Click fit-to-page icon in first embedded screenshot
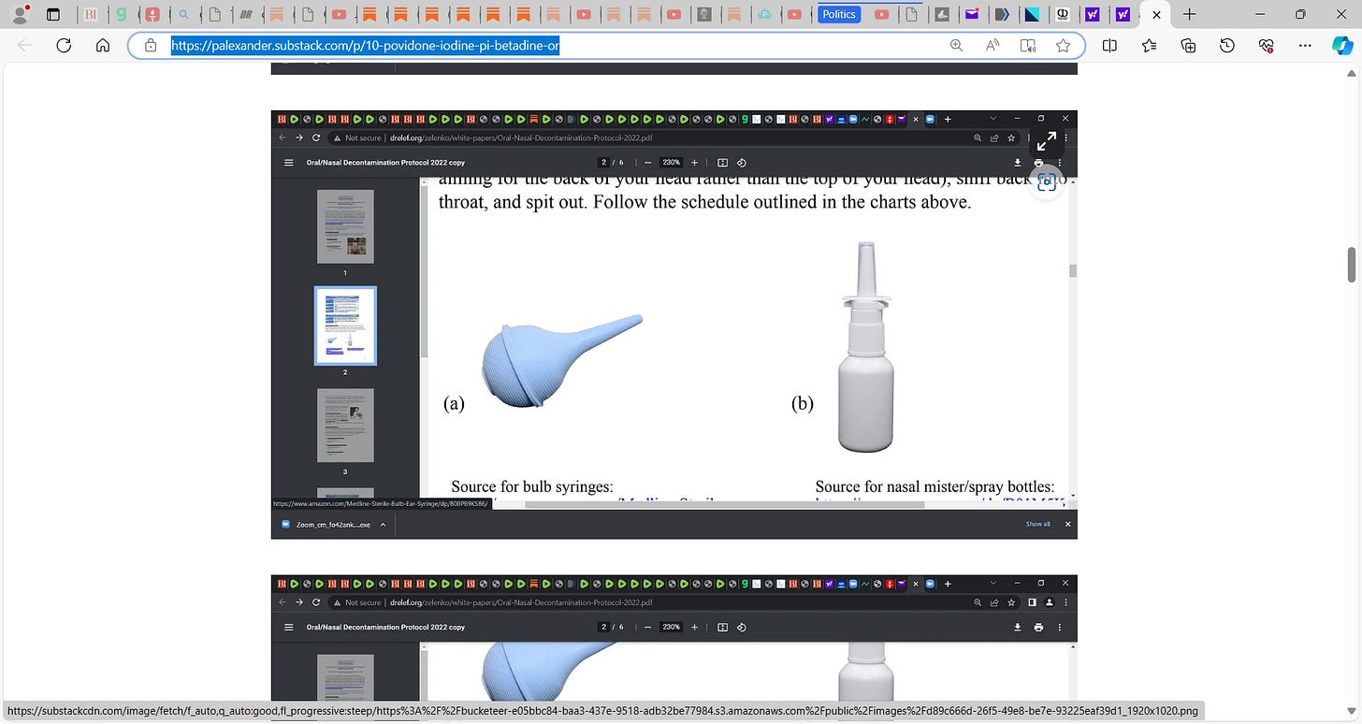The height and width of the screenshot is (724, 1362). (722, 162)
